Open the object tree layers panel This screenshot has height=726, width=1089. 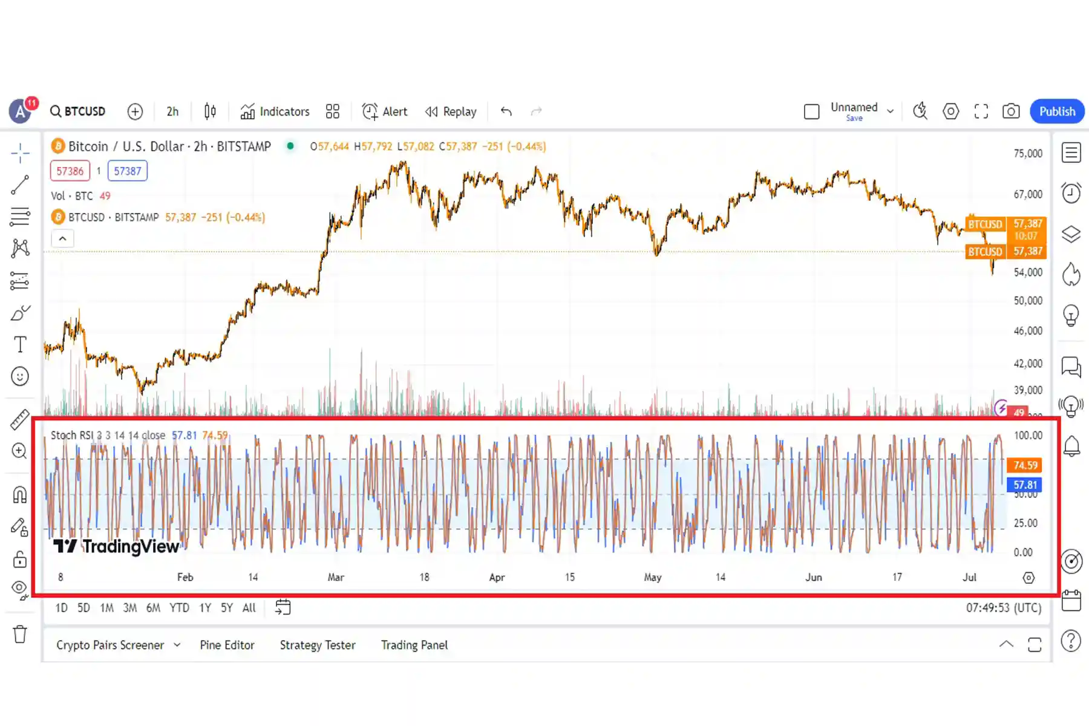[1071, 234]
